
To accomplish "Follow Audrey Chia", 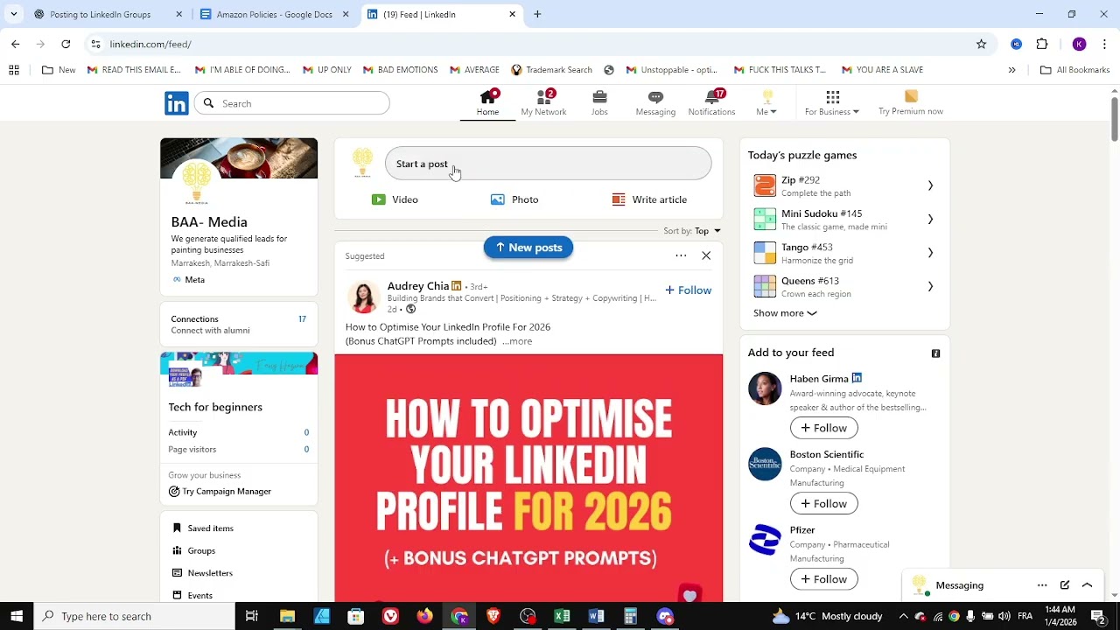I will (x=689, y=290).
